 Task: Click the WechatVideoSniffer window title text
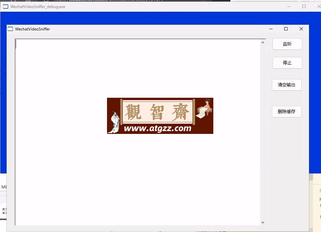[x=32, y=29]
